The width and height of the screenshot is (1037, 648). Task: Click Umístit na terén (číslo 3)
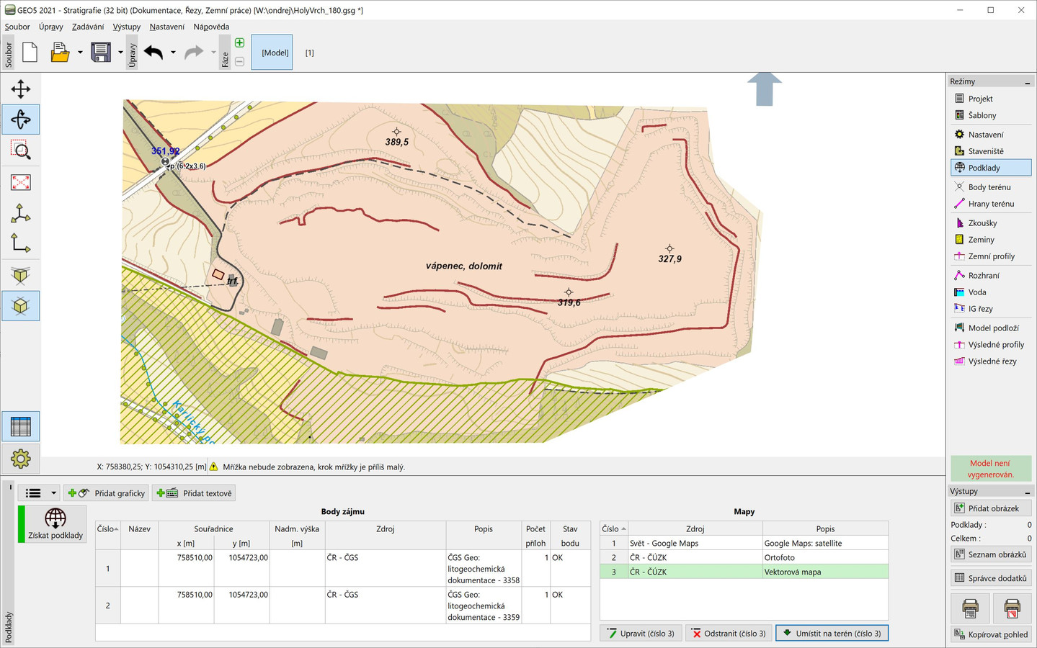pos(832,634)
